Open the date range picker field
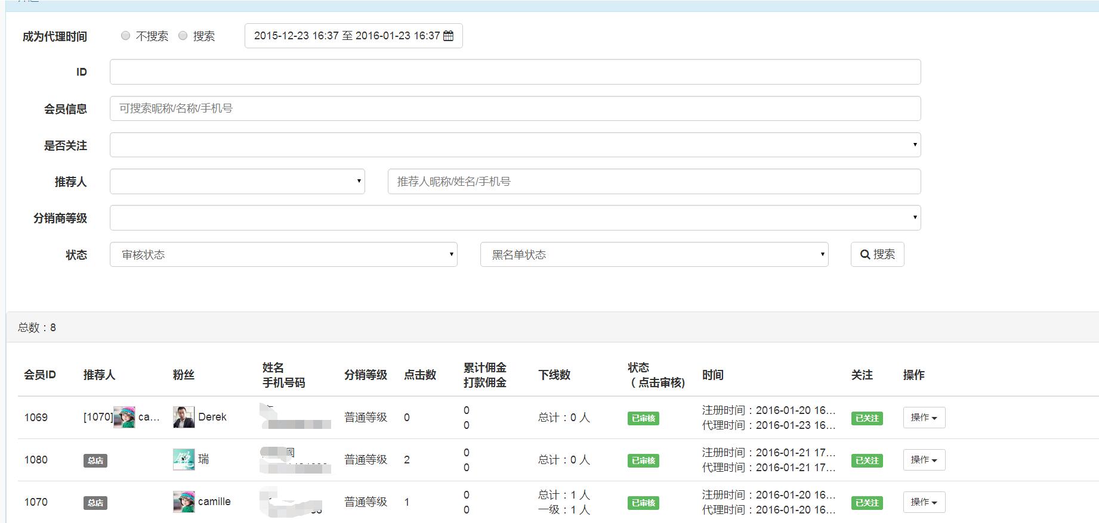The image size is (1099, 523). (x=353, y=36)
